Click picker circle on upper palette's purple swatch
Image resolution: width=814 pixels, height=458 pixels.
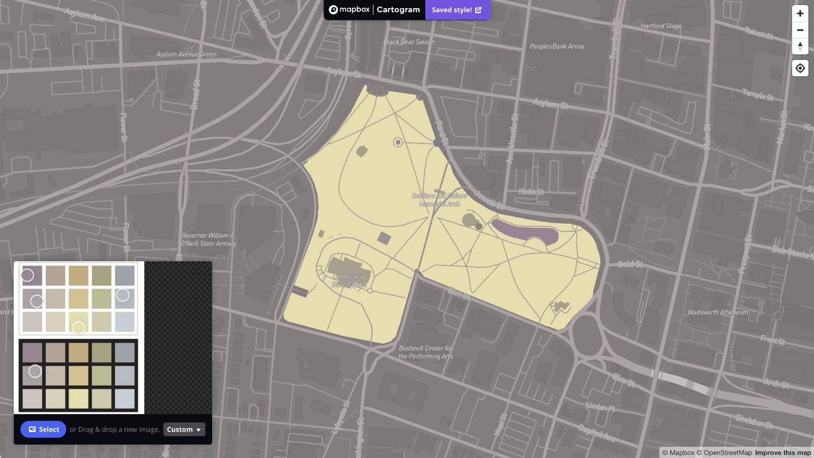click(27, 275)
